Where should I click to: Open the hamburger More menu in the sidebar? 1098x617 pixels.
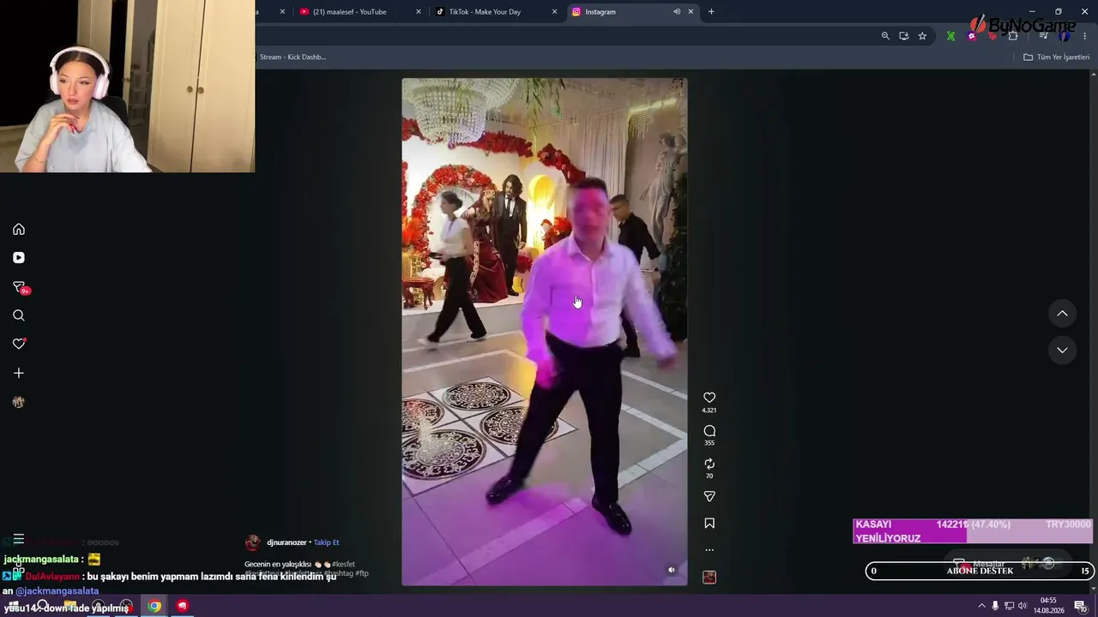pyautogui.click(x=18, y=539)
